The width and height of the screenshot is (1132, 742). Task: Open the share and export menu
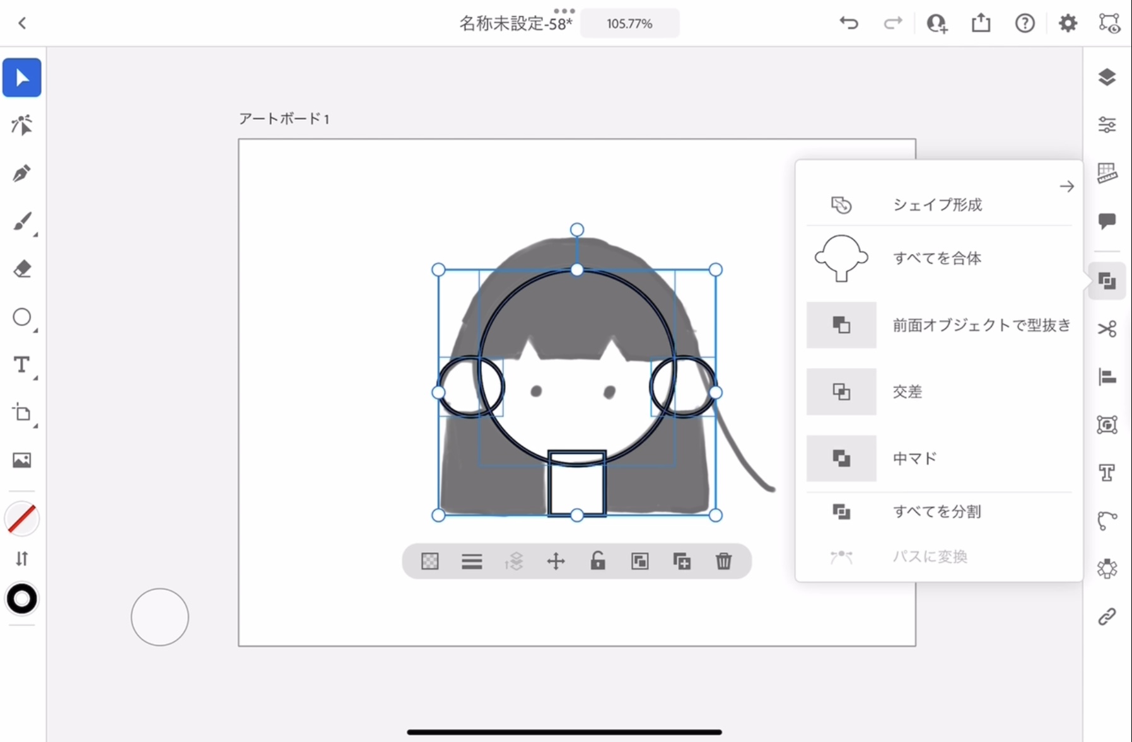(981, 23)
